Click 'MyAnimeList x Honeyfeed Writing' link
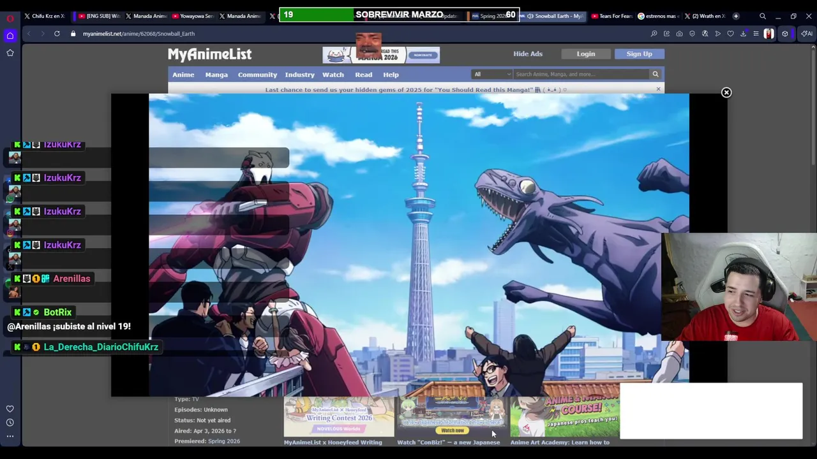The width and height of the screenshot is (817, 459). pyautogui.click(x=333, y=442)
